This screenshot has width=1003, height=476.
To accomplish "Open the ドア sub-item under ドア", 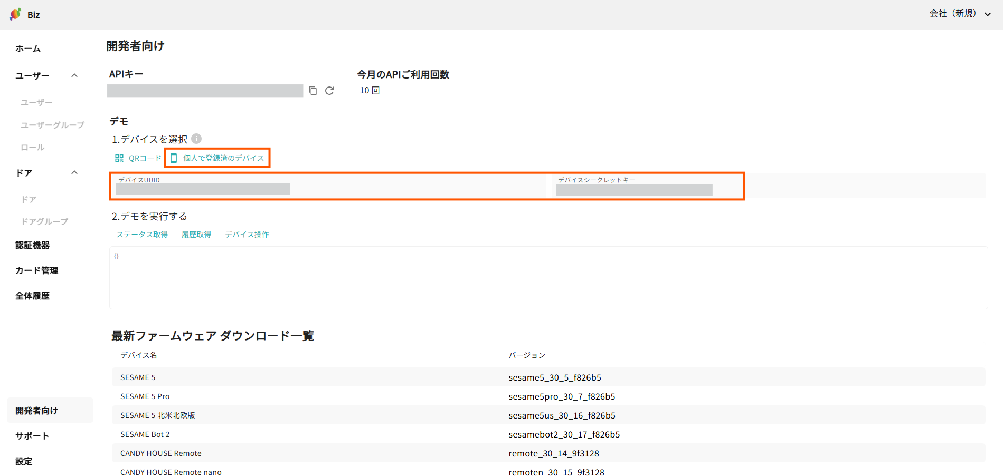I will pos(29,199).
